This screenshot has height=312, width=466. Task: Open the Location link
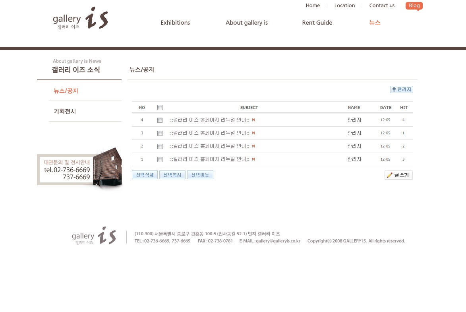[x=344, y=5]
